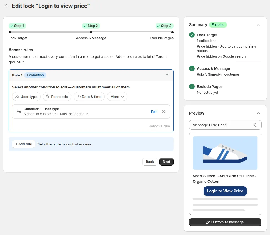The width and height of the screenshot is (270, 235).
Task: Click the 'Access rules' heading
Action: [21, 50]
